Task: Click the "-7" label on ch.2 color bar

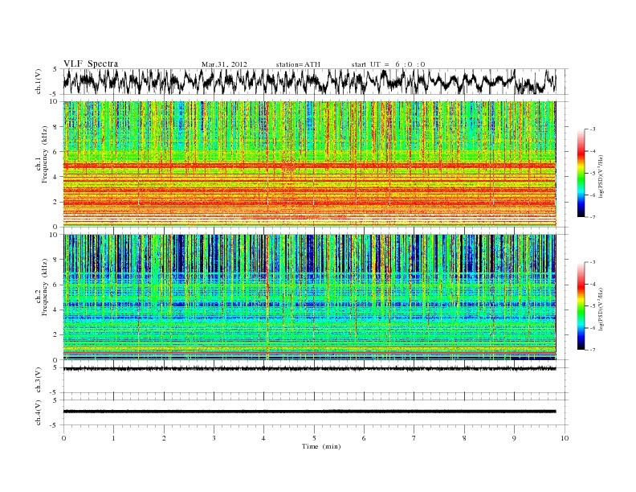Action: (x=592, y=350)
